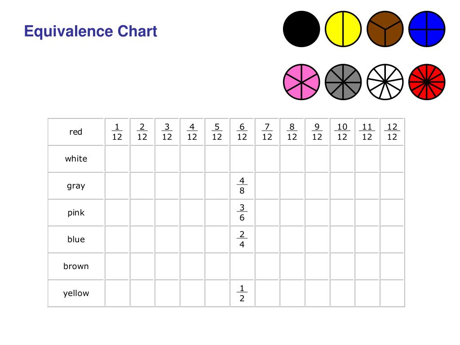Select the blue quarters circle

427,29
